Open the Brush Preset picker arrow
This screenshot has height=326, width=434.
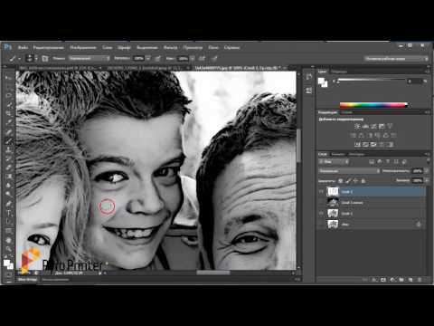(x=36, y=58)
